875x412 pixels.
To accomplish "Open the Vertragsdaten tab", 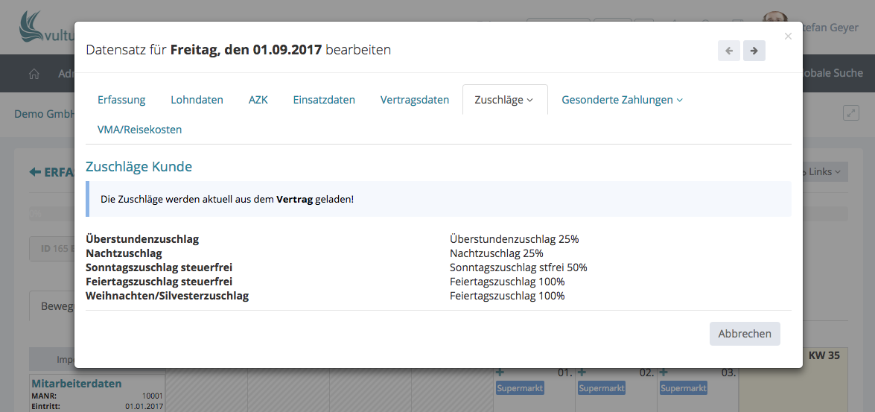I will point(415,100).
